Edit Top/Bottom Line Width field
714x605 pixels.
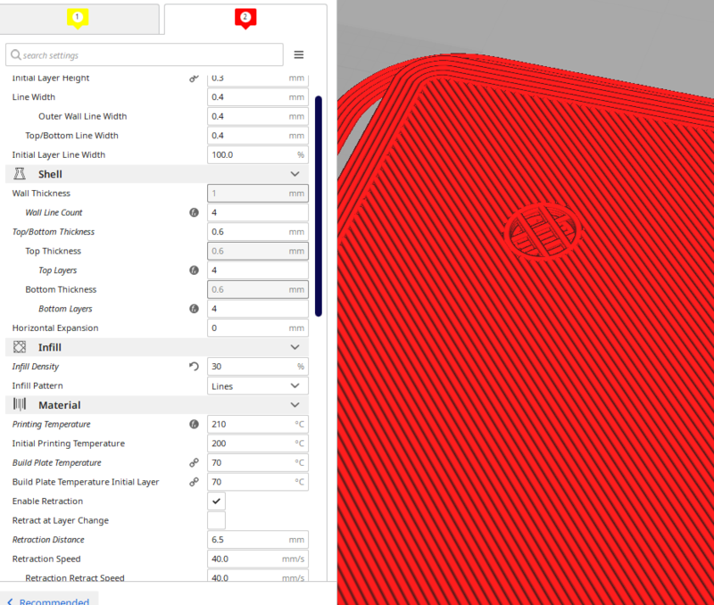pos(258,136)
